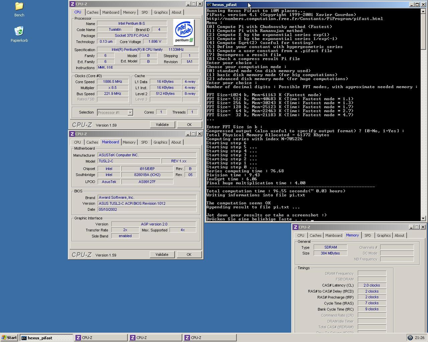Activate the first CPU-Z taskbar button

click(101, 338)
